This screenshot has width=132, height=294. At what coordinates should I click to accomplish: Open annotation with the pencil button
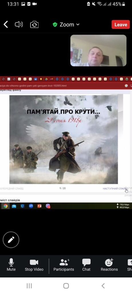click(x=11, y=240)
